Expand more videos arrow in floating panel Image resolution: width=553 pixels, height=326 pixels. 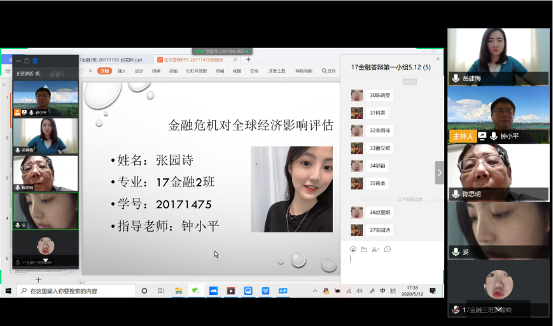point(45,261)
